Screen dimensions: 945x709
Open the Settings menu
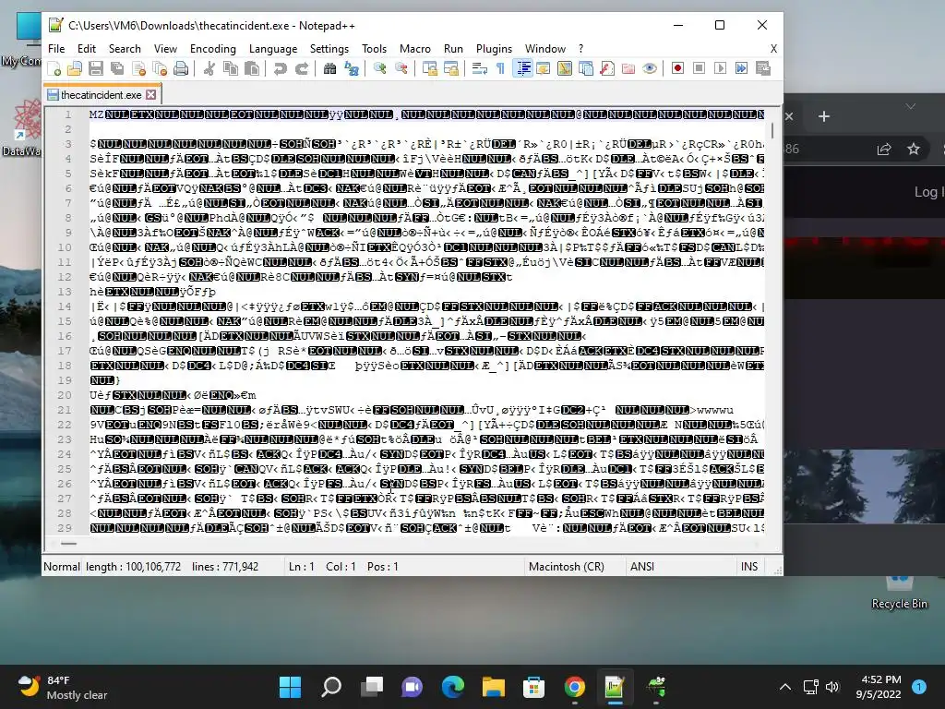(x=329, y=49)
